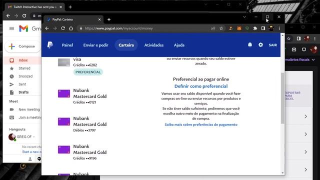Open first chevron row in background window
This screenshot has height=180, width=320.
click(305, 116)
